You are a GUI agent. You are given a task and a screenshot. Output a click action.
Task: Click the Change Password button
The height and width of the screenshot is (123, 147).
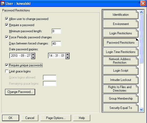click(20, 92)
